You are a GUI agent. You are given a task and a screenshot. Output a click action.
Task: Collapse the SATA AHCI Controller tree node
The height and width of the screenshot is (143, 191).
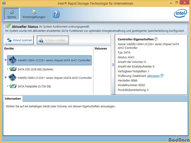(x=6, y=60)
